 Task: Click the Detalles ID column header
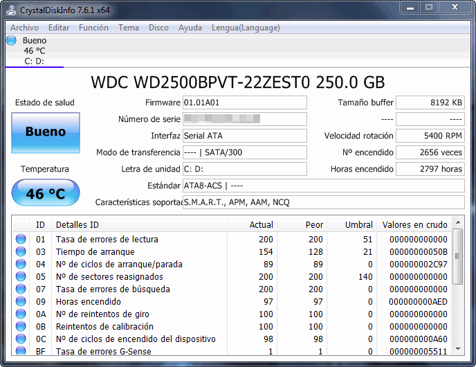(x=139, y=225)
